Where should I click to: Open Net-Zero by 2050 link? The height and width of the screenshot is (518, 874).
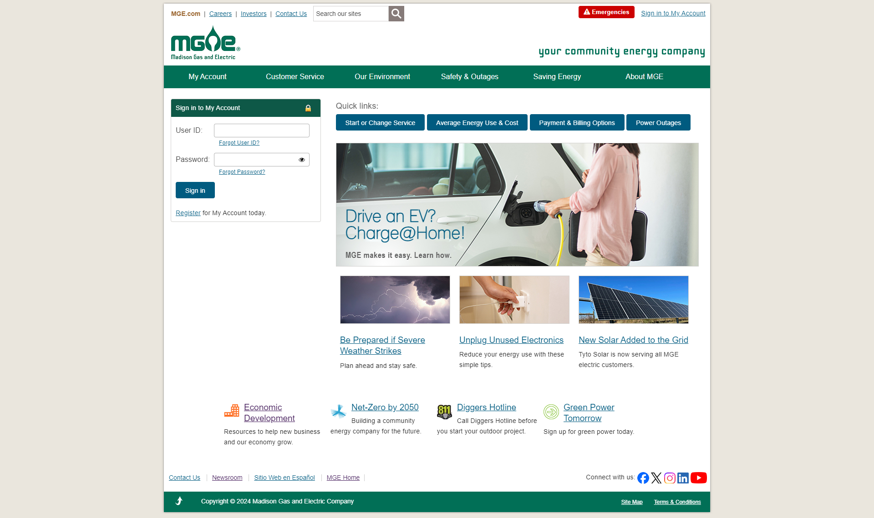pyautogui.click(x=385, y=407)
